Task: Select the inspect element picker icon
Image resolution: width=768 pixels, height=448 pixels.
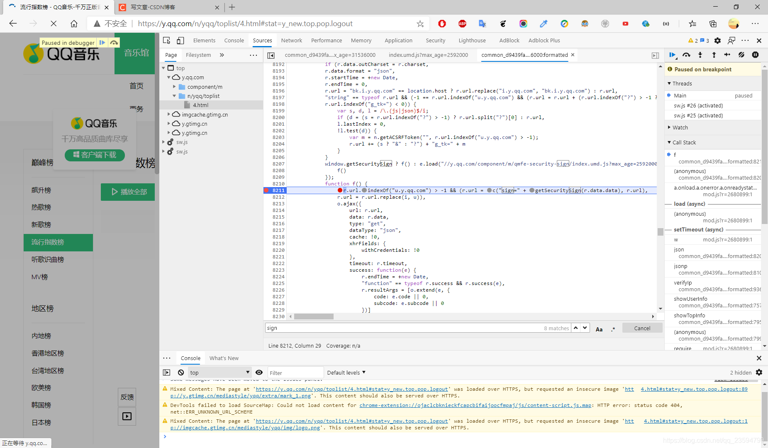Action: pyautogui.click(x=167, y=40)
